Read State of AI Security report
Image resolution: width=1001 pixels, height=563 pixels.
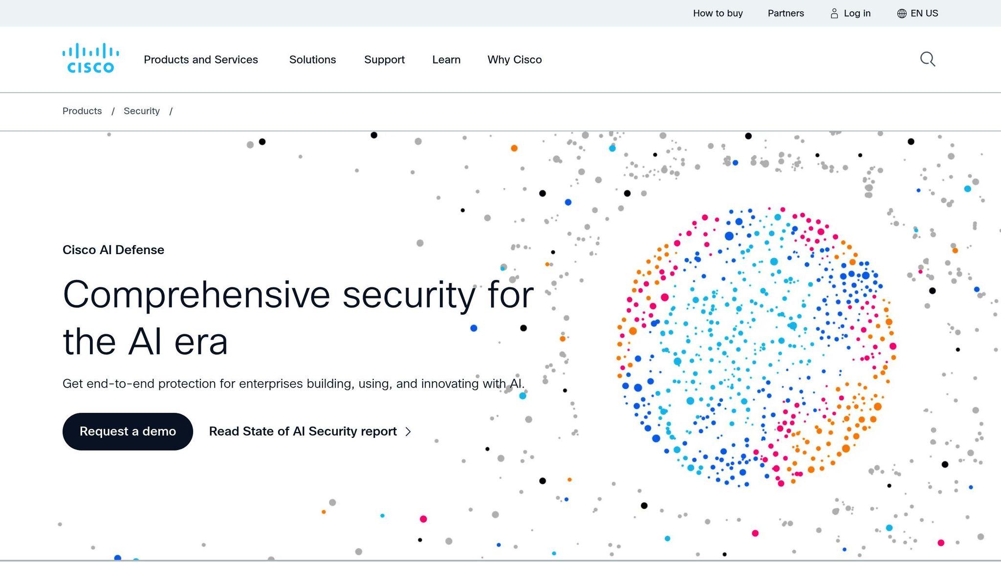[303, 431]
